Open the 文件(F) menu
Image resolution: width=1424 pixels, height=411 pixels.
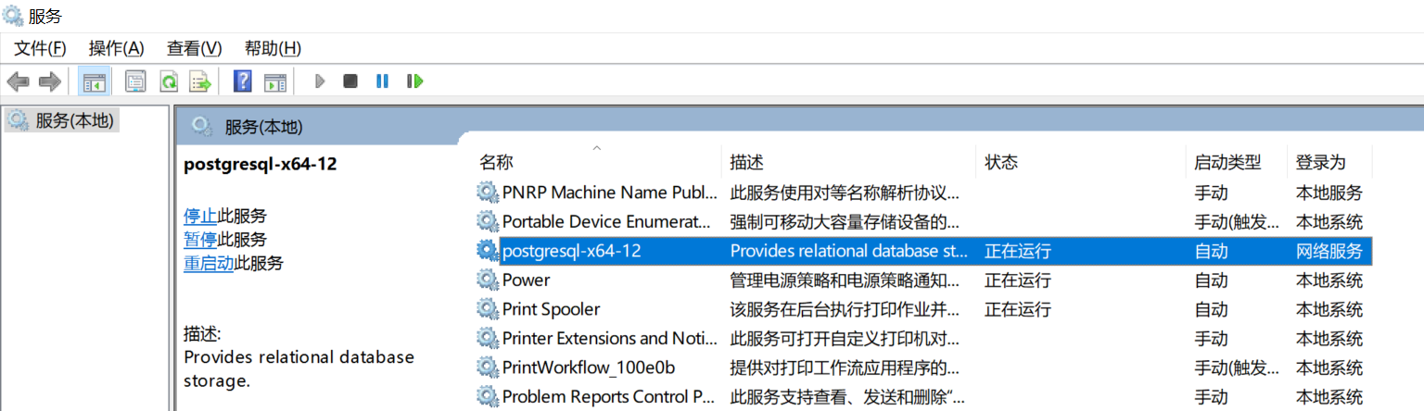pyautogui.click(x=40, y=48)
